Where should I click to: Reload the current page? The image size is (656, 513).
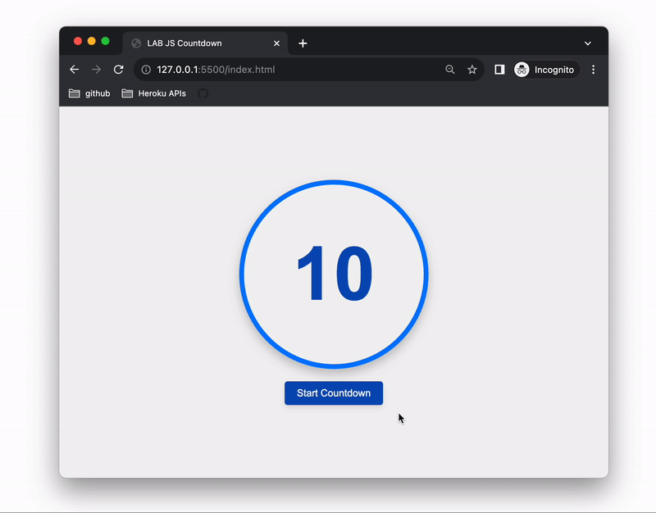119,70
